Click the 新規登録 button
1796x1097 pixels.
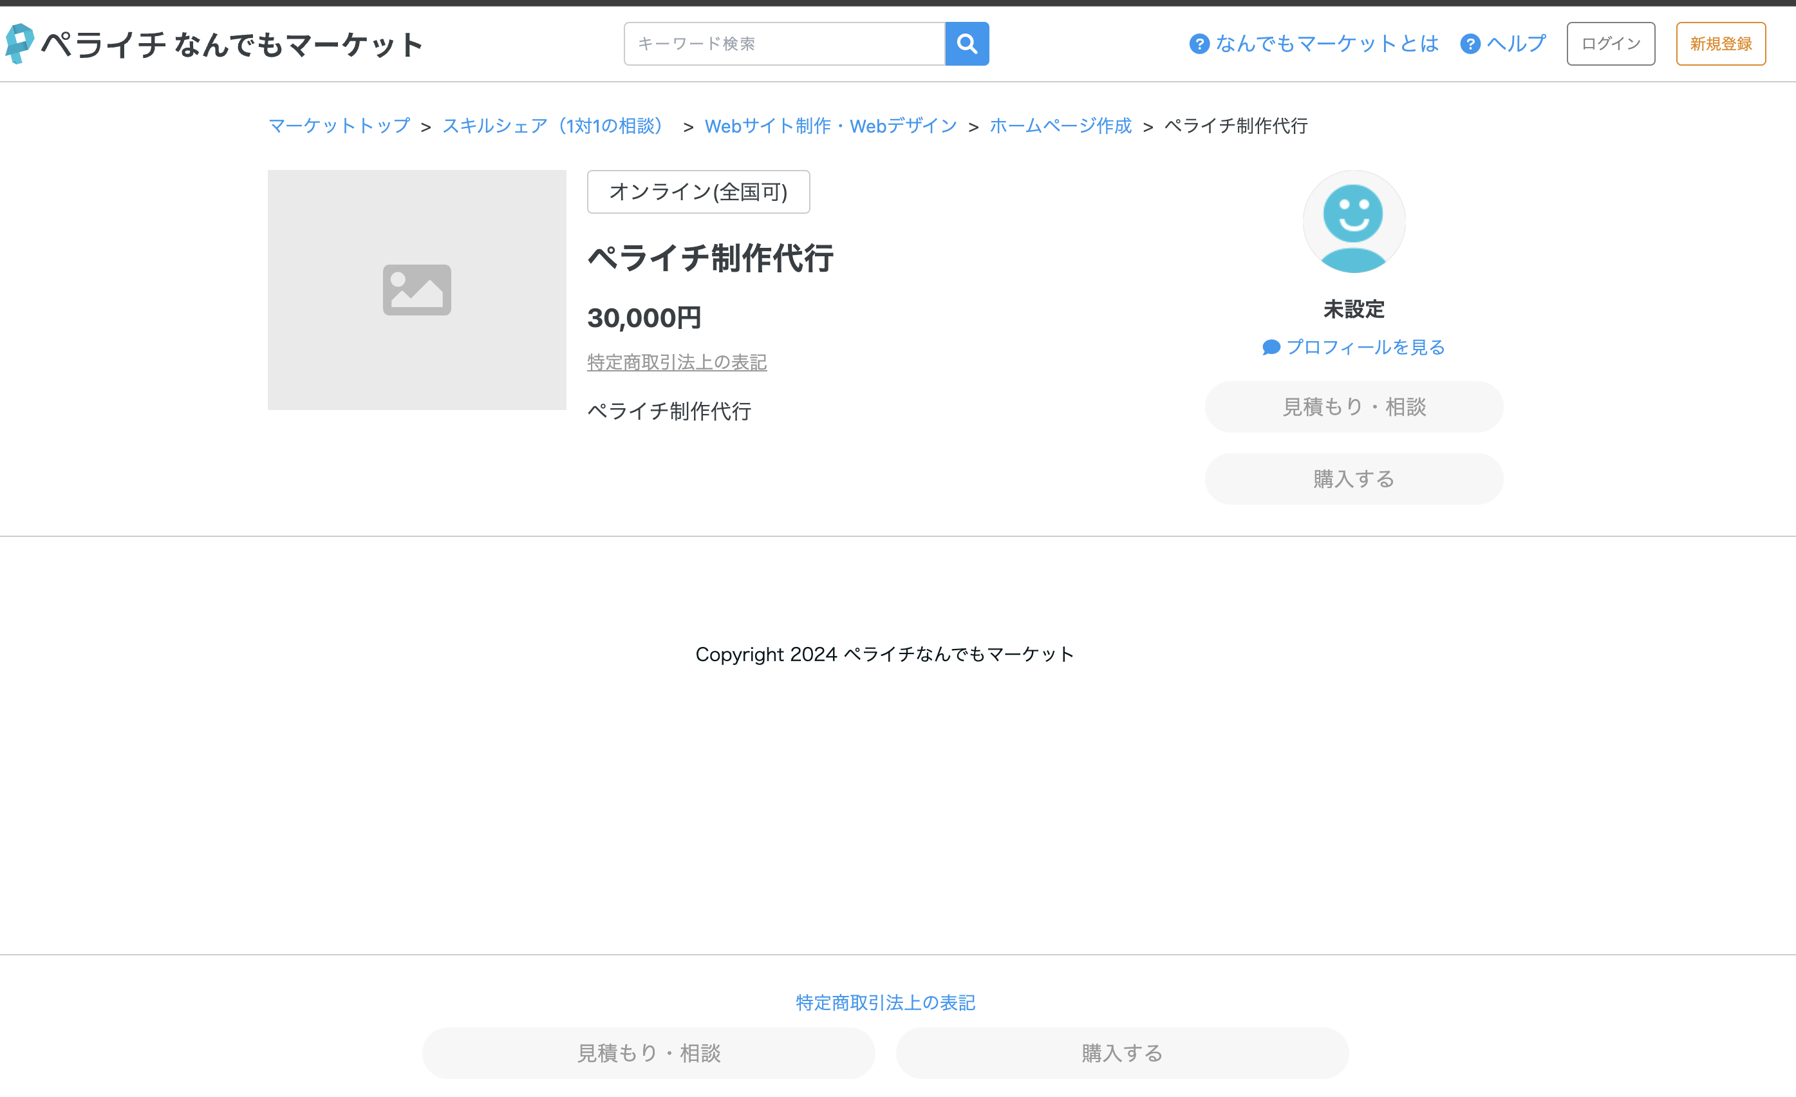(x=1721, y=44)
